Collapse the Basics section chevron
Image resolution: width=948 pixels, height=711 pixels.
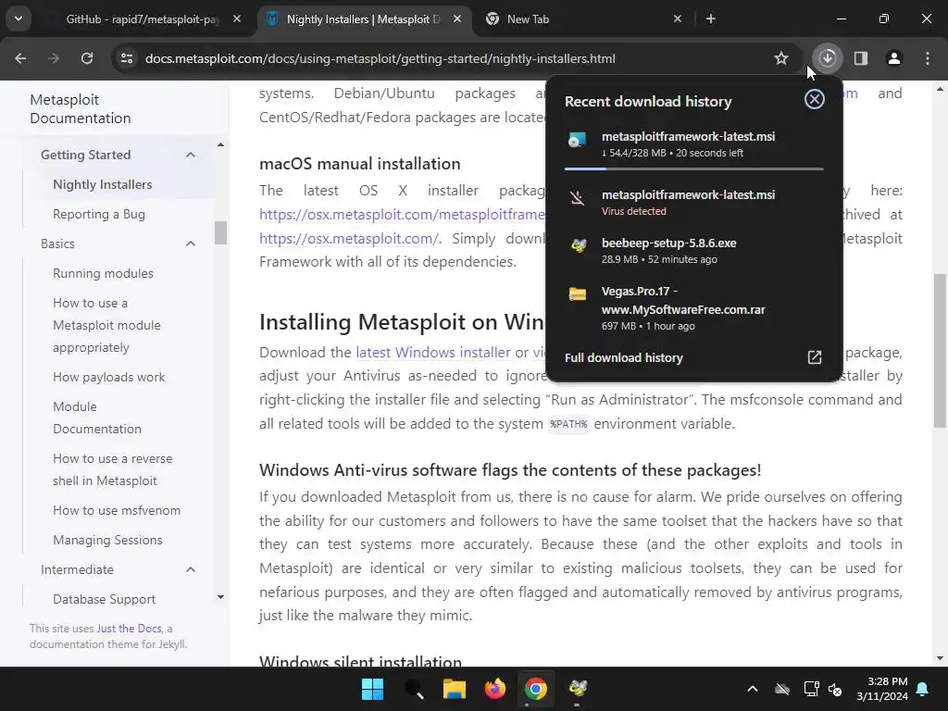tap(191, 243)
